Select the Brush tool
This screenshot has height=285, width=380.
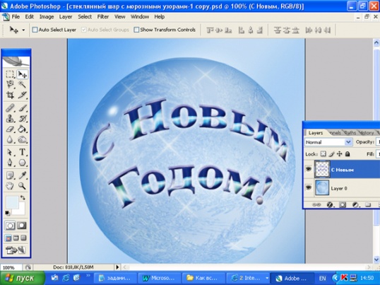pos(23,107)
